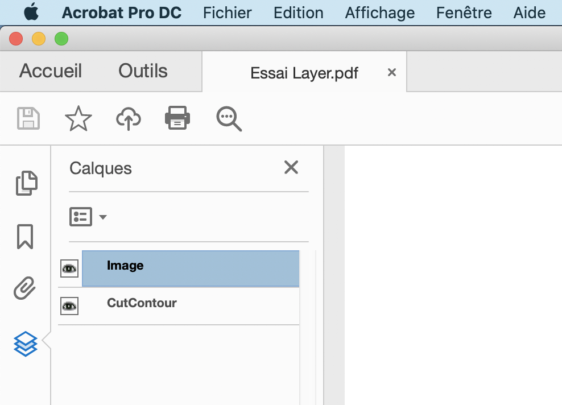This screenshot has width=562, height=405.
Task: Expand options dropdown arrow in Calques panel
Action: click(x=103, y=217)
